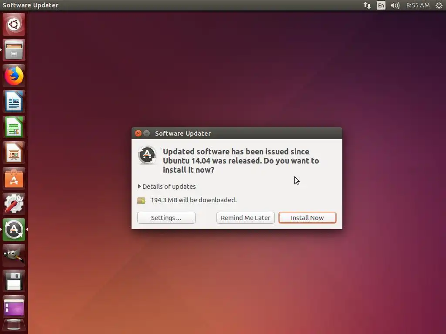This screenshot has width=446, height=334.
Task: Open network connections indicator
Action: (x=367, y=5)
